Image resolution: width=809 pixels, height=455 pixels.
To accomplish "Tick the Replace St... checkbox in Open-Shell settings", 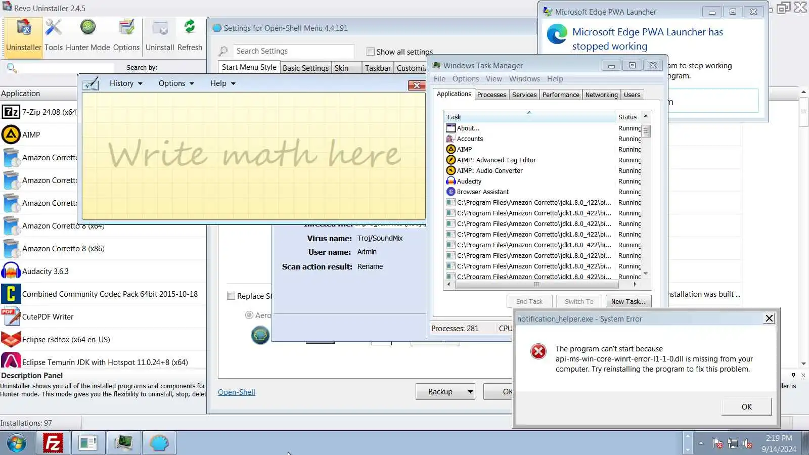I will coord(231,296).
